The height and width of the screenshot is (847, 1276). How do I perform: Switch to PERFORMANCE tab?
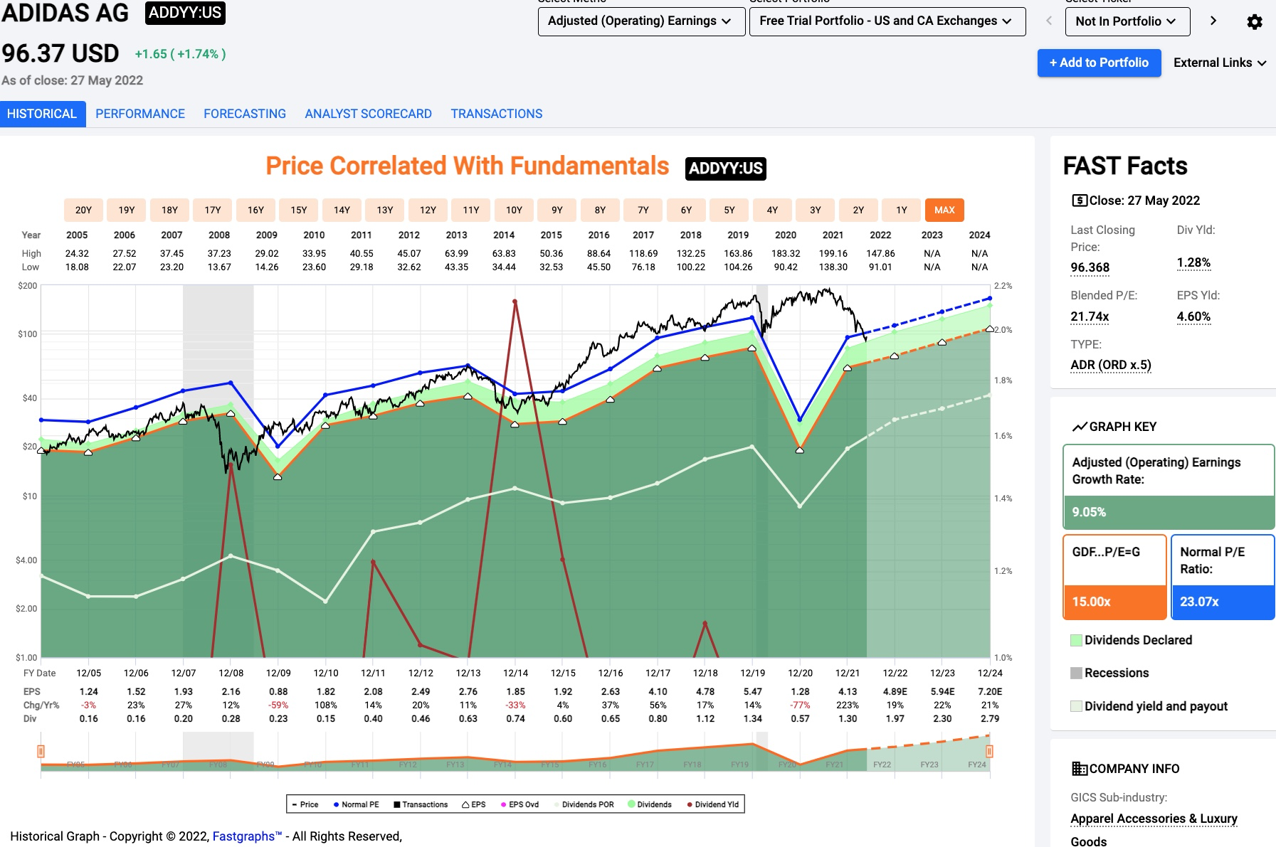tap(140, 114)
